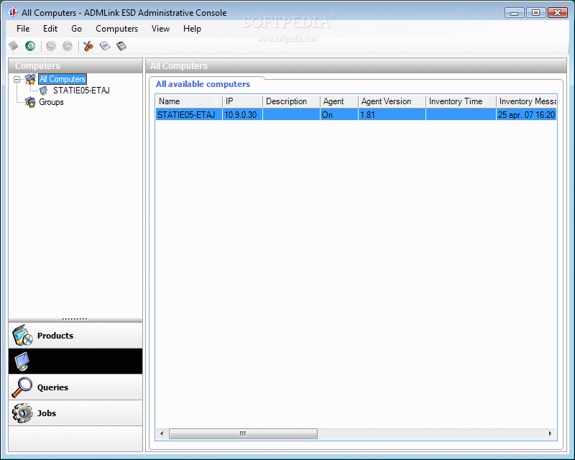
Task: Sort by the Inventory Time column header
Action: coord(461,101)
